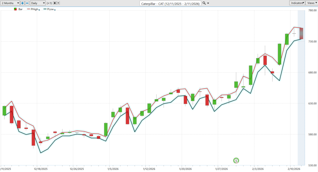
Task: Click the red-green Bar legend icon
Action: [x=15, y=9]
